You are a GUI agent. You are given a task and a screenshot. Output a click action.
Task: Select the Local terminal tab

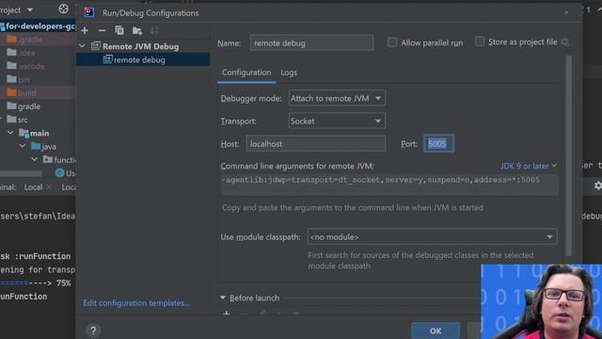33,187
